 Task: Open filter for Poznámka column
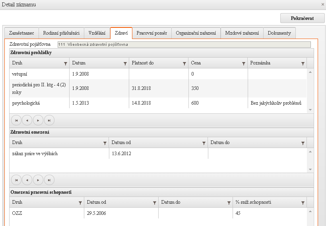coord(303,63)
